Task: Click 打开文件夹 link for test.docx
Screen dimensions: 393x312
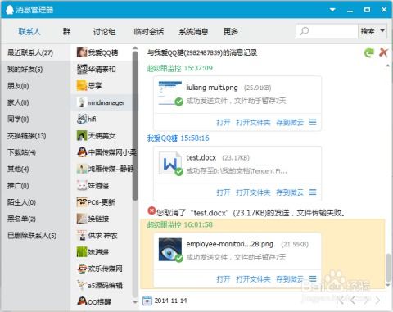Action: pyautogui.click(x=253, y=192)
